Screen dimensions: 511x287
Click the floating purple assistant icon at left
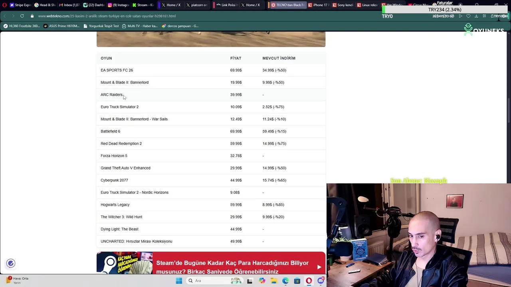click(11, 263)
